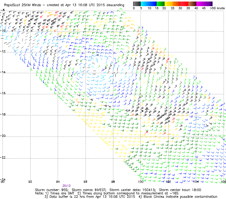Click the gray 0-5 knots legend swatch
Image resolution: width=226 pixels, height=199 pixels.
click(x=137, y=4)
